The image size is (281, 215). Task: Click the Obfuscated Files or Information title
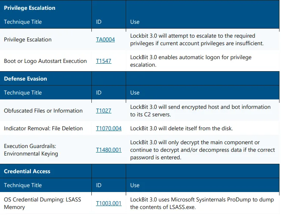[43, 111]
